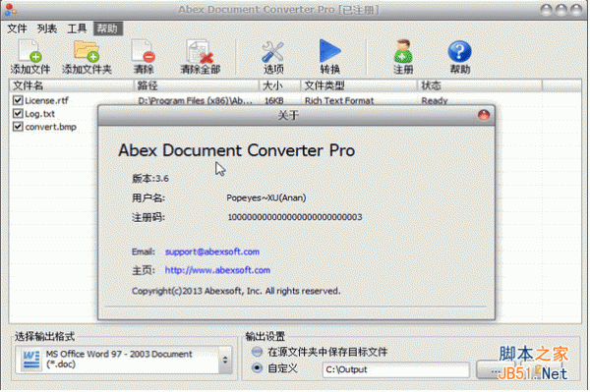590x392 pixels.
Task: Open the 列表 menu
Action: (x=46, y=28)
